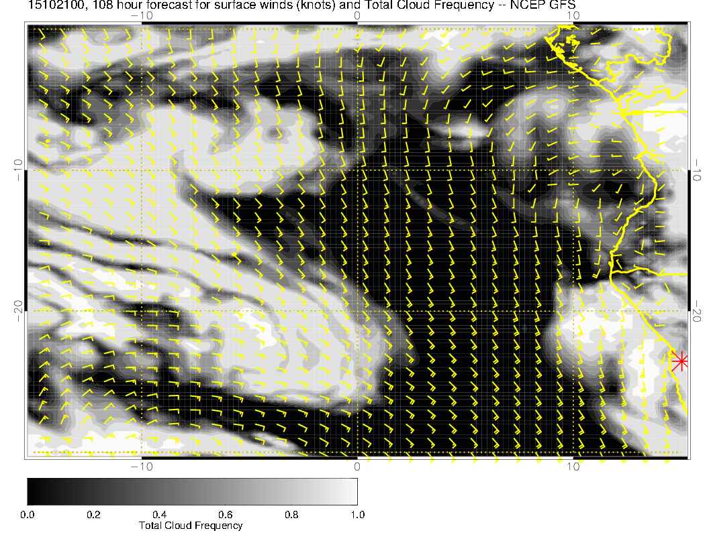
Task: Click the 0.4 colorbar tick label
Action: 159,515
